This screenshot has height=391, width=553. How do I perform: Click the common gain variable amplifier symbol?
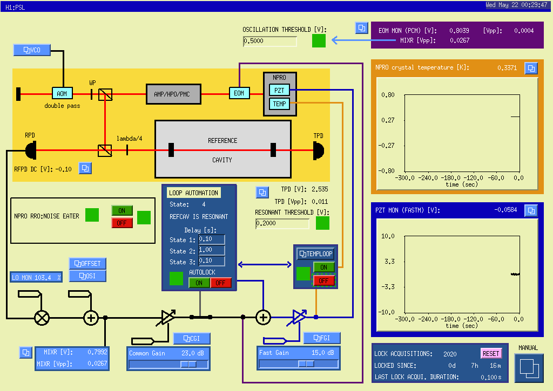pos(167,317)
